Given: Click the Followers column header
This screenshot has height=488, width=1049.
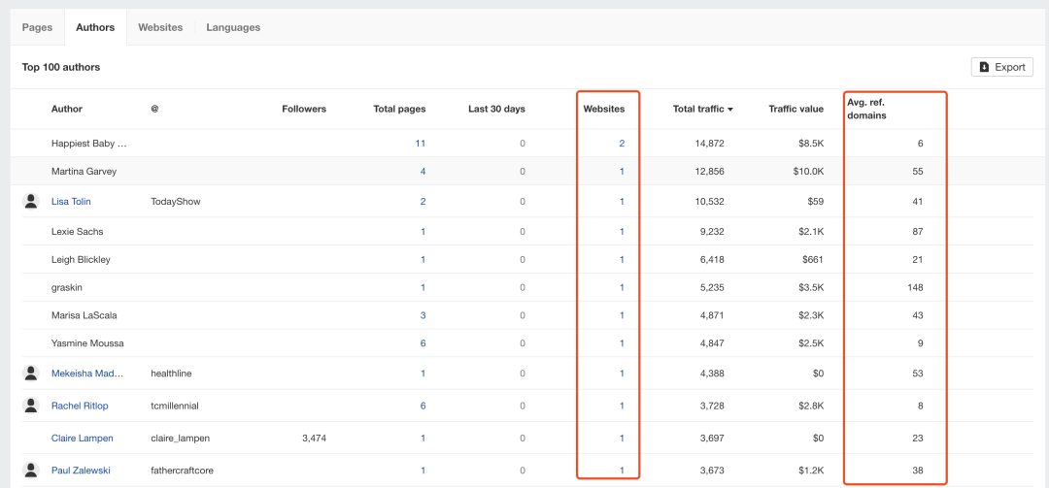Looking at the screenshot, I should coord(304,109).
